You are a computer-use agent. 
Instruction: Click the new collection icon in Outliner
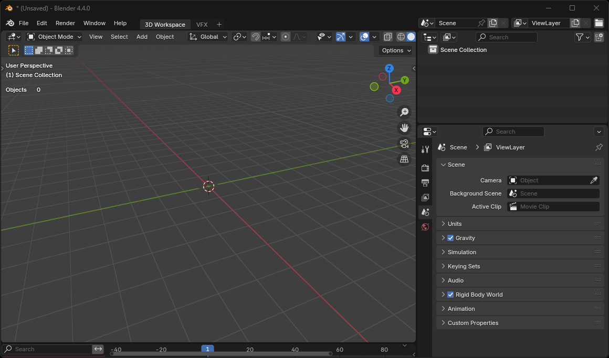[599, 37]
